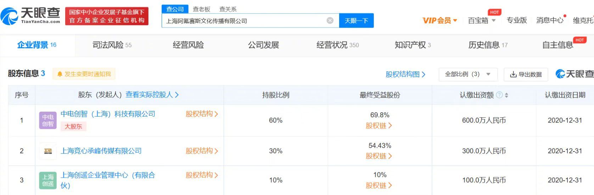594x195 pixels.
Task: Open 上海竞心承峰传媒有限公司 link
Action: [101, 151]
